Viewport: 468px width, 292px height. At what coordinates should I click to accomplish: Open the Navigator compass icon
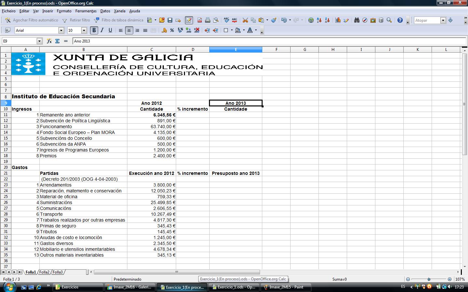365,20
